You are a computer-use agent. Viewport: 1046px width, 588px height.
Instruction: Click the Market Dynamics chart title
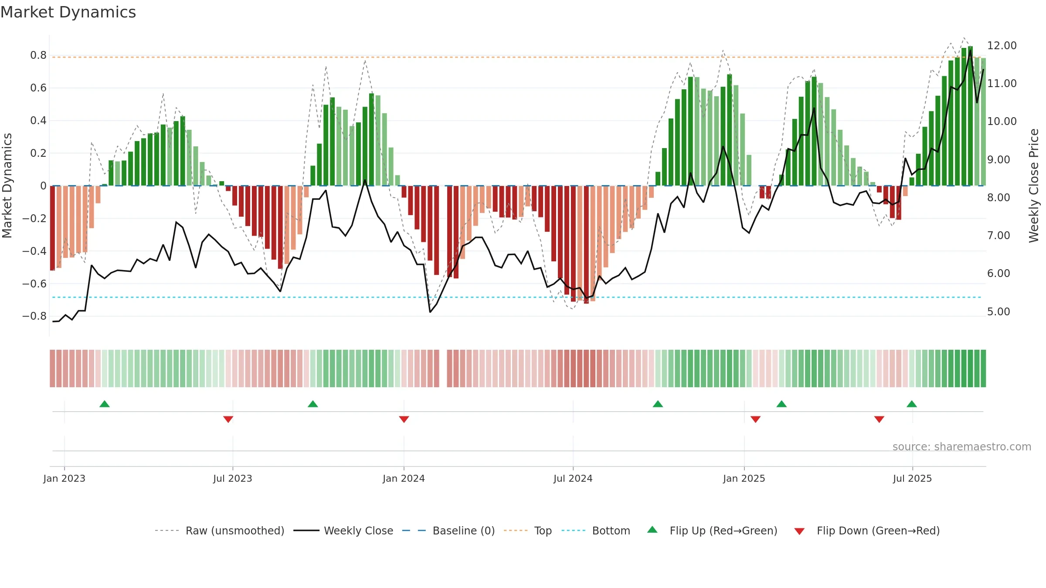click(x=68, y=12)
